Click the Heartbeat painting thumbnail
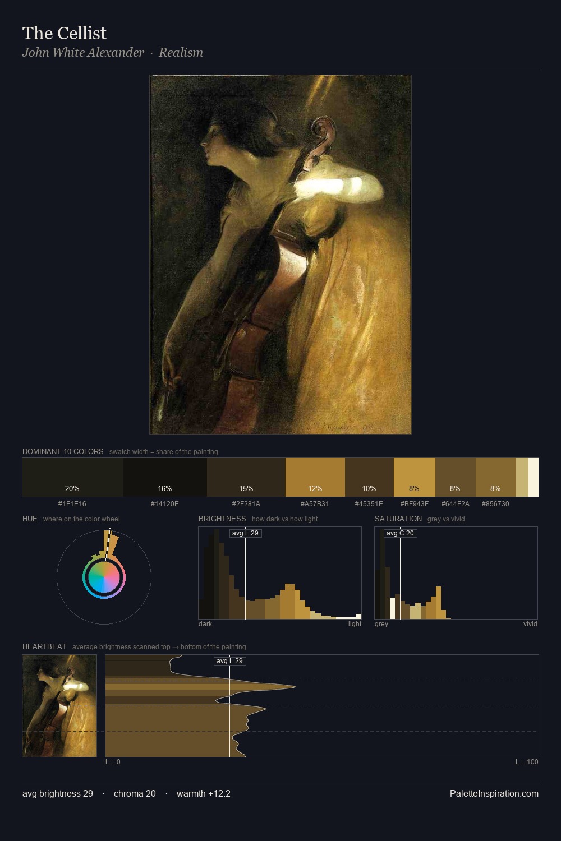This screenshot has width=561, height=841. click(x=59, y=706)
